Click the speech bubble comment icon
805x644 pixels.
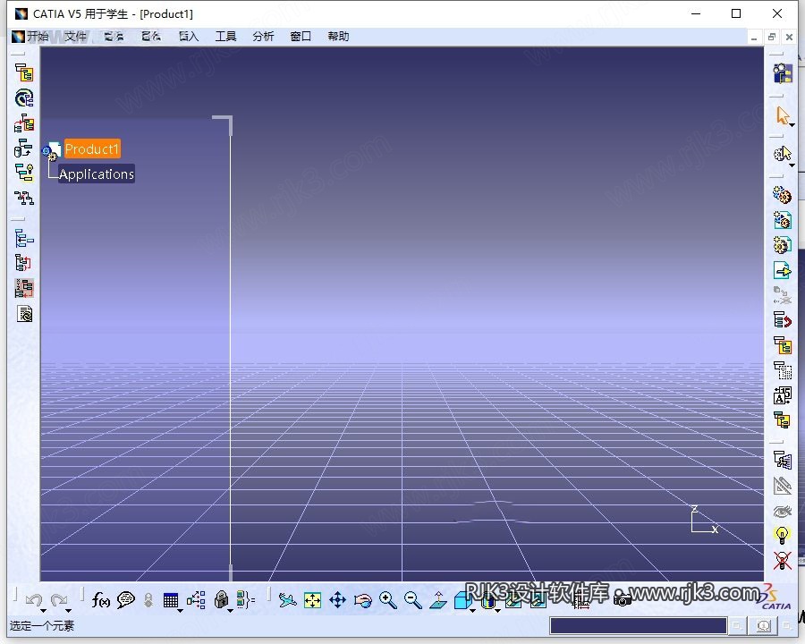click(126, 600)
